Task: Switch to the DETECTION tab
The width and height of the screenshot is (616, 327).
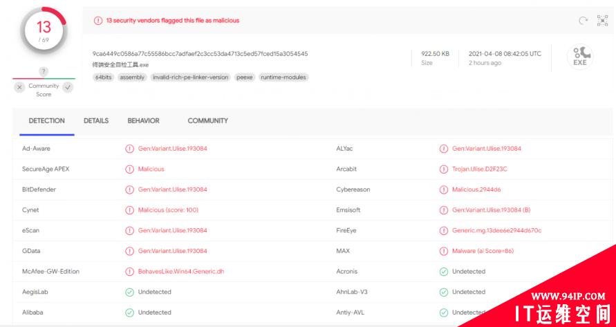Action: [47, 121]
